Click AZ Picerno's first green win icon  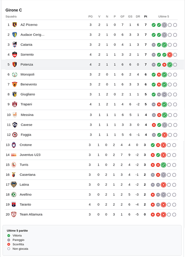154,25
